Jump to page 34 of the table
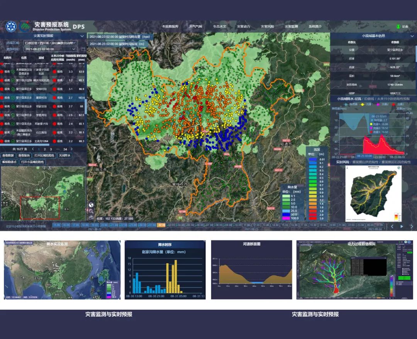The image size is (417, 339). (x=65, y=149)
